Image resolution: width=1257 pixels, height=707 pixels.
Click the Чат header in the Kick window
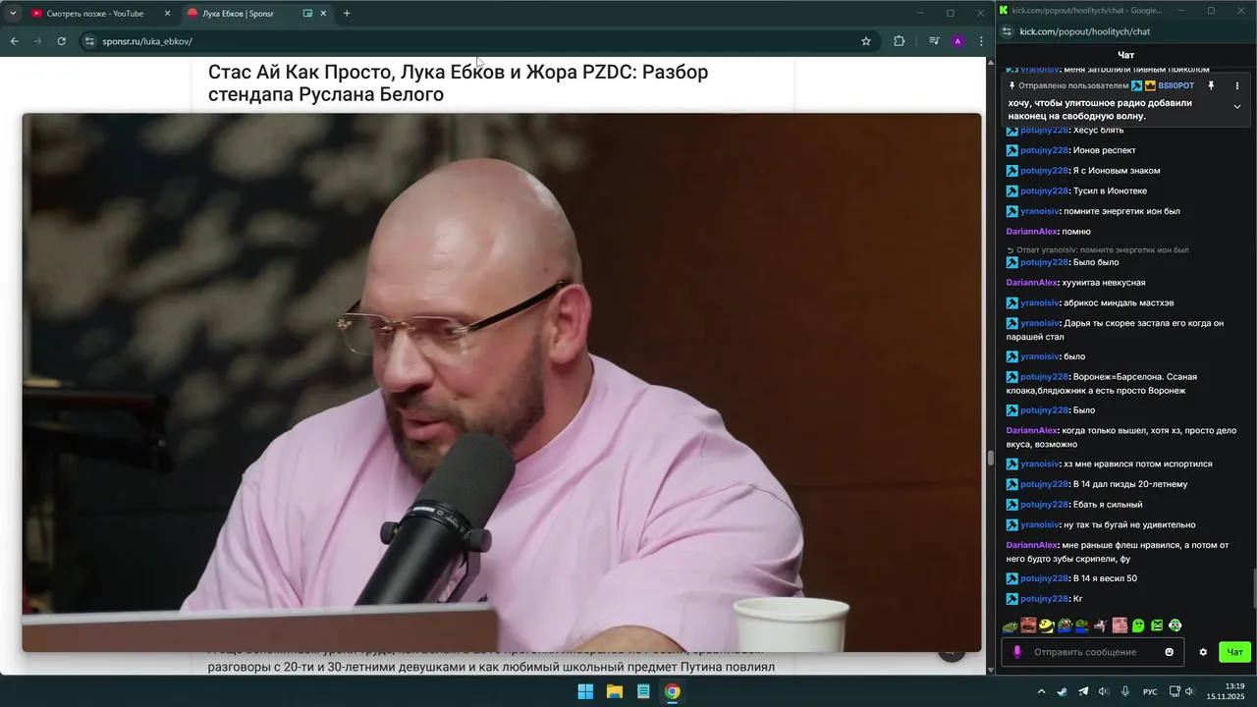coord(1126,55)
